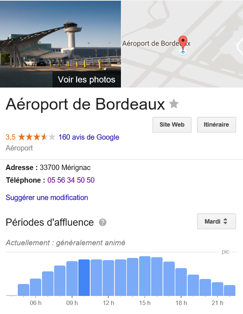The image size is (243, 314).
Task: Select the peak 15 h bar in chart
Action: click(x=145, y=276)
